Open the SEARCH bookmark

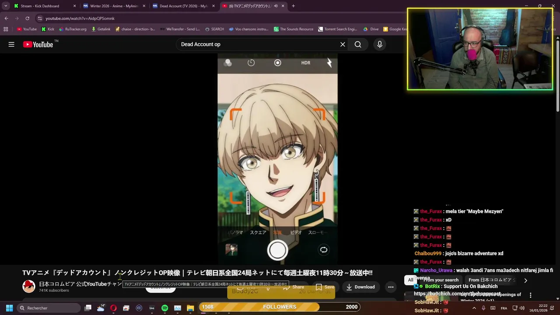tap(214, 29)
